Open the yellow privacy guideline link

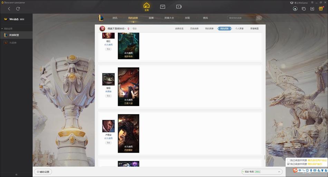[x=315, y=164]
